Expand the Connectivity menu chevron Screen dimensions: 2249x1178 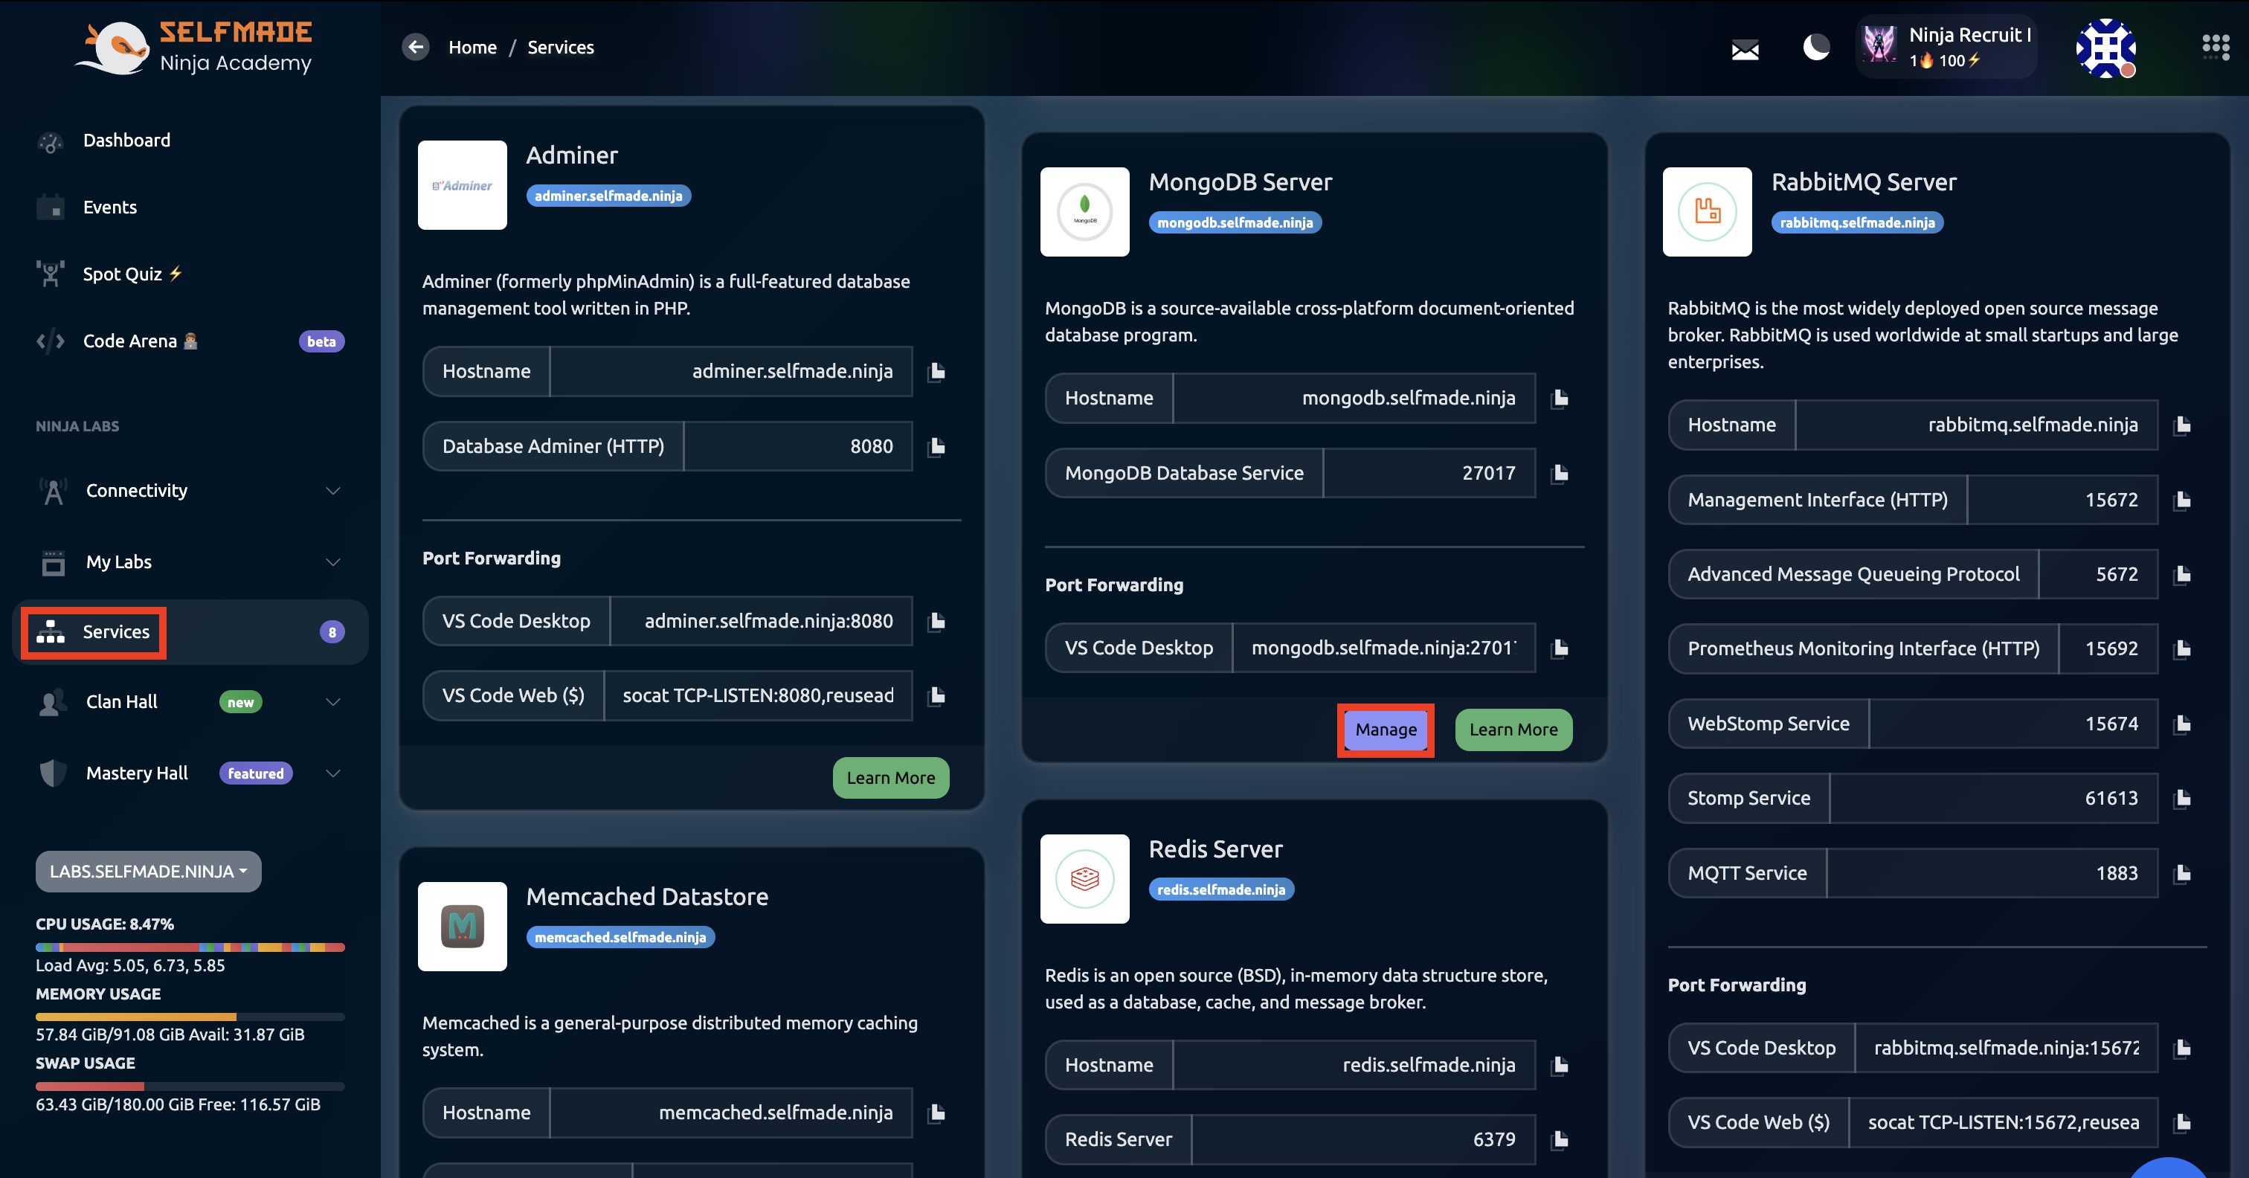click(332, 491)
